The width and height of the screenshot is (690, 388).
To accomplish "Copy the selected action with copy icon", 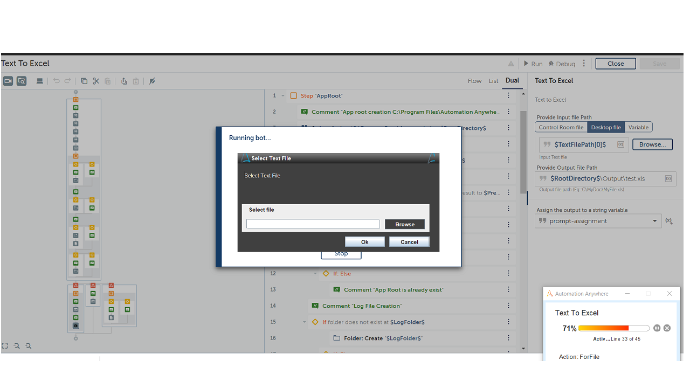I will point(84,81).
